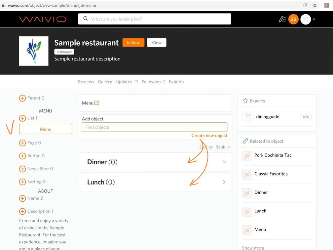The width and height of the screenshot is (333, 250).
Task: Click the plus icon beside News filter
Action: [22, 169]
